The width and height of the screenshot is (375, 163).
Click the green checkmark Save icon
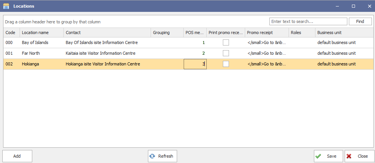pyautogui.click(x=318, y=156)
